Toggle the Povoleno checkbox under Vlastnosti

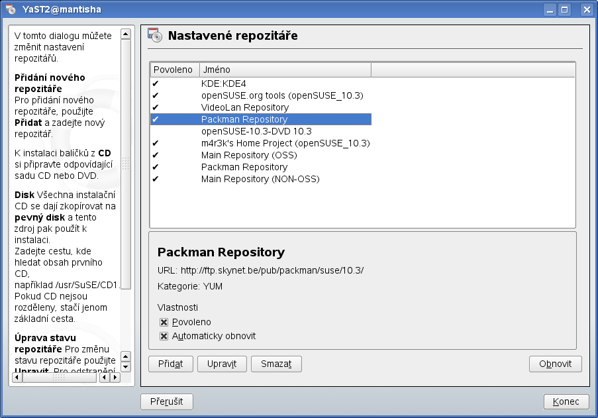tap(164, 322)
